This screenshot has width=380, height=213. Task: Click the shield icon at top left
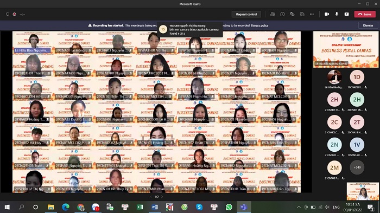tap(8, 14)
